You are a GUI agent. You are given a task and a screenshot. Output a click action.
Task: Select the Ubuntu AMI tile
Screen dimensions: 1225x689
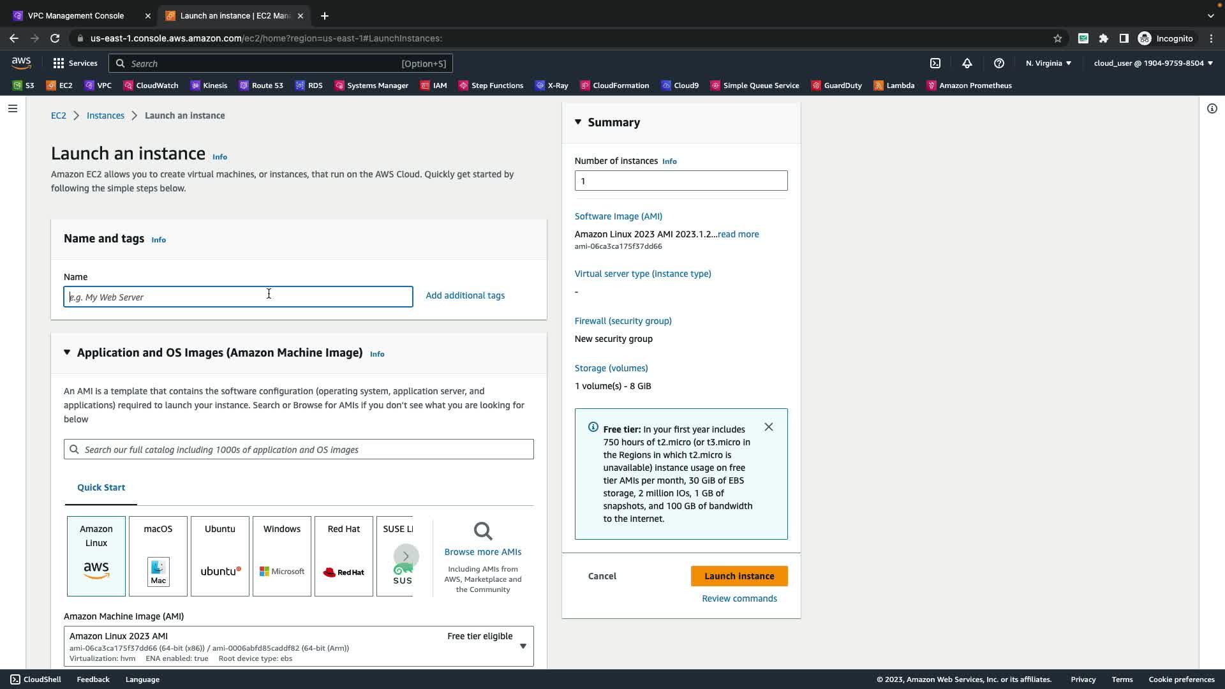pos(220,556)
